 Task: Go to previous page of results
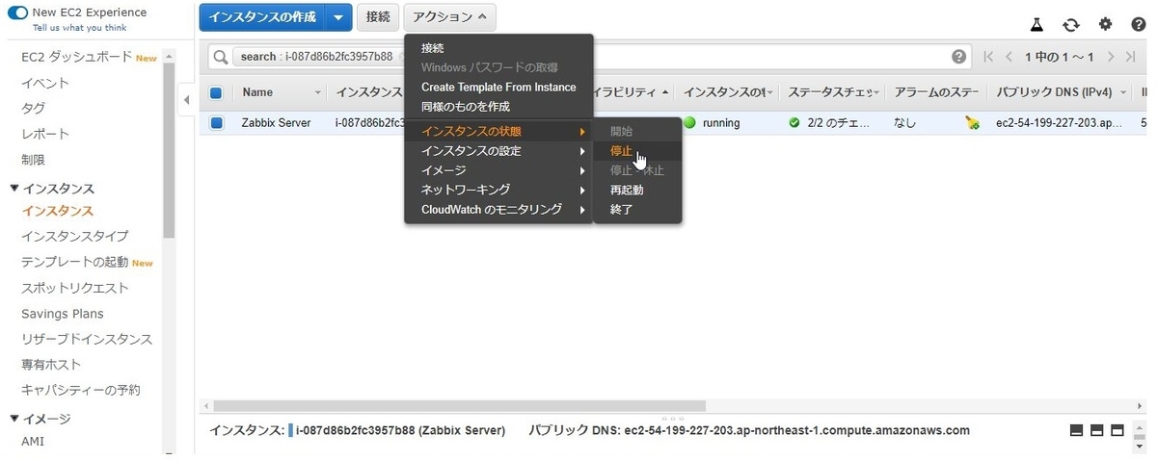point(1009,57)
